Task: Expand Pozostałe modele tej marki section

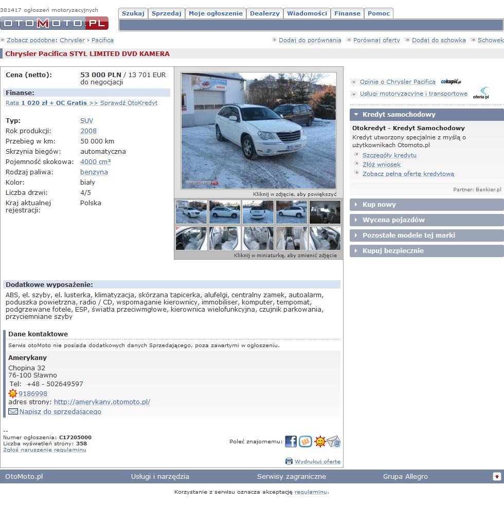Action: (x=427, y=236)
